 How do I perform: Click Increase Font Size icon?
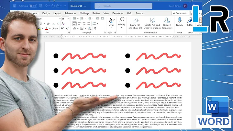[x=62, y=28]
